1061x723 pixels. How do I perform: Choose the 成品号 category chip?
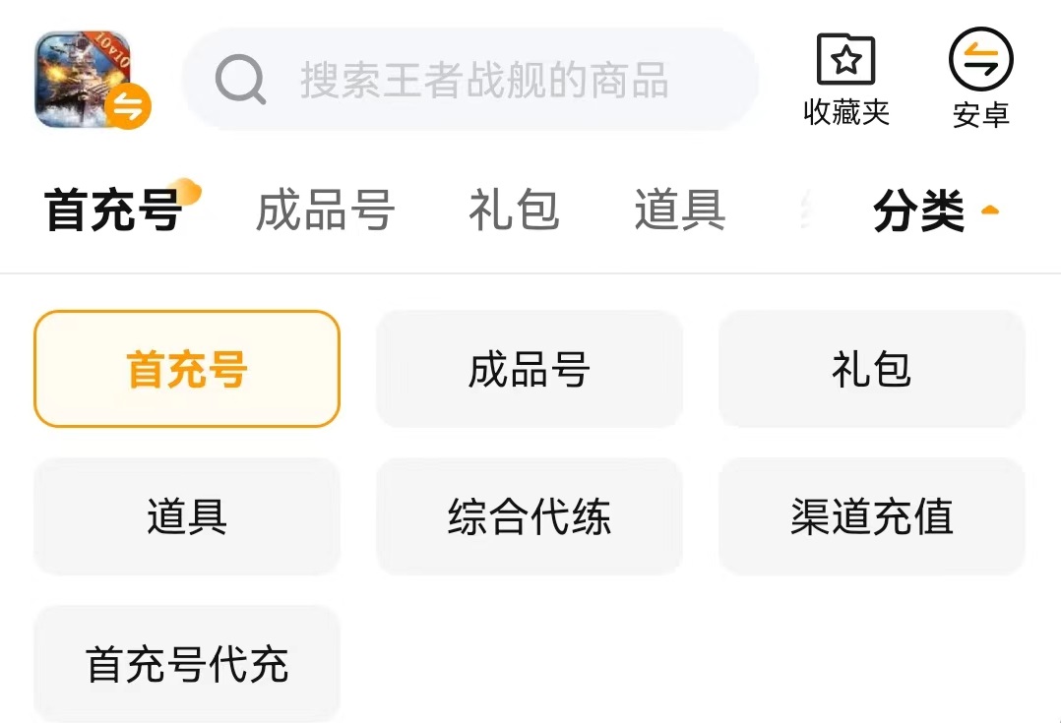pyautogui.click(x=530, y=369)
